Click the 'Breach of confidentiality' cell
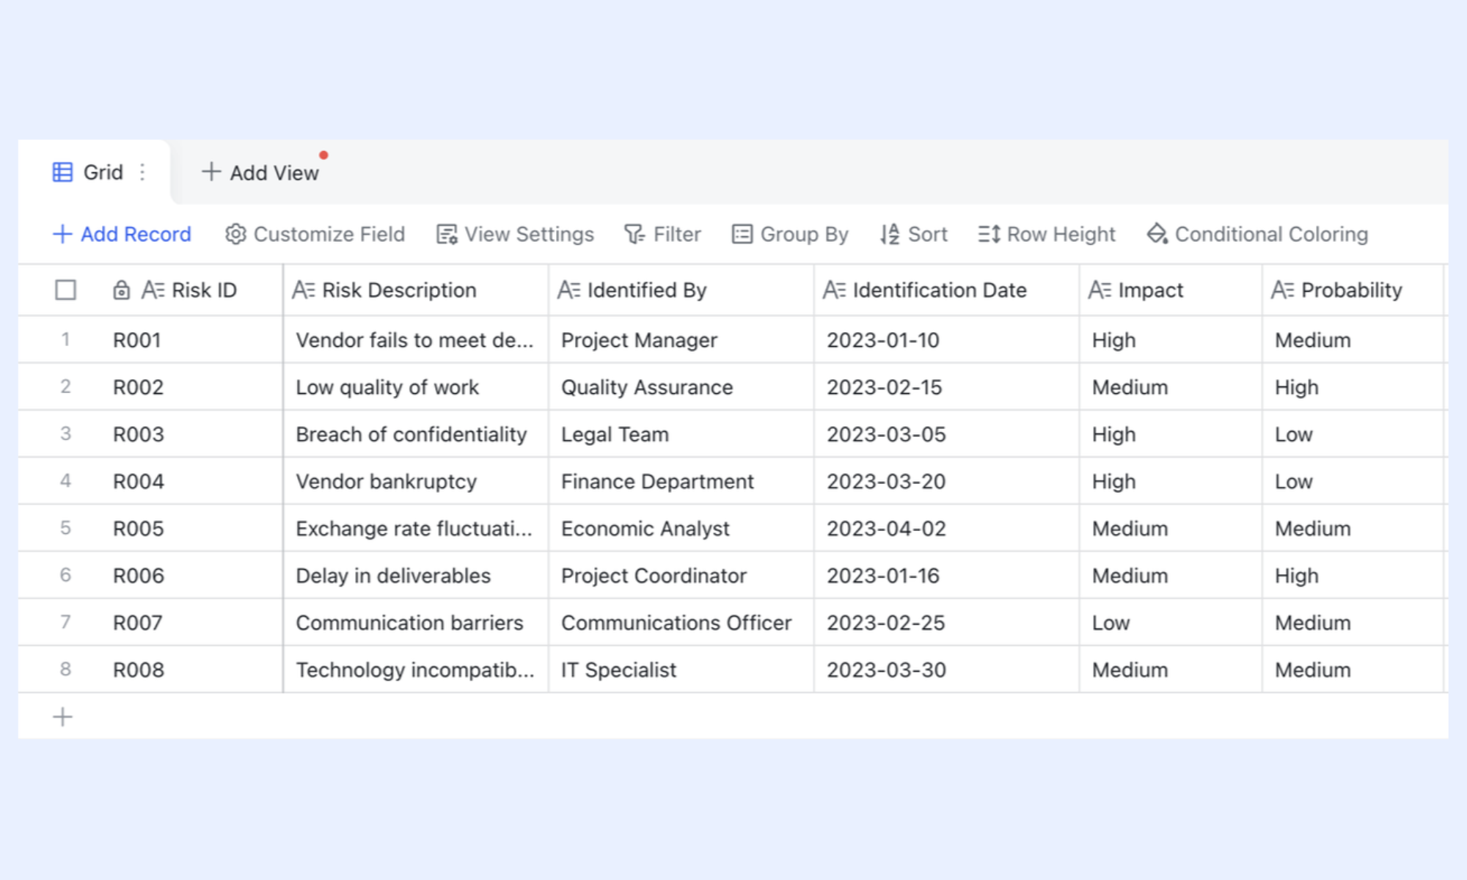The width and height of the screenshot is (1467, 880). coord(416,434)
